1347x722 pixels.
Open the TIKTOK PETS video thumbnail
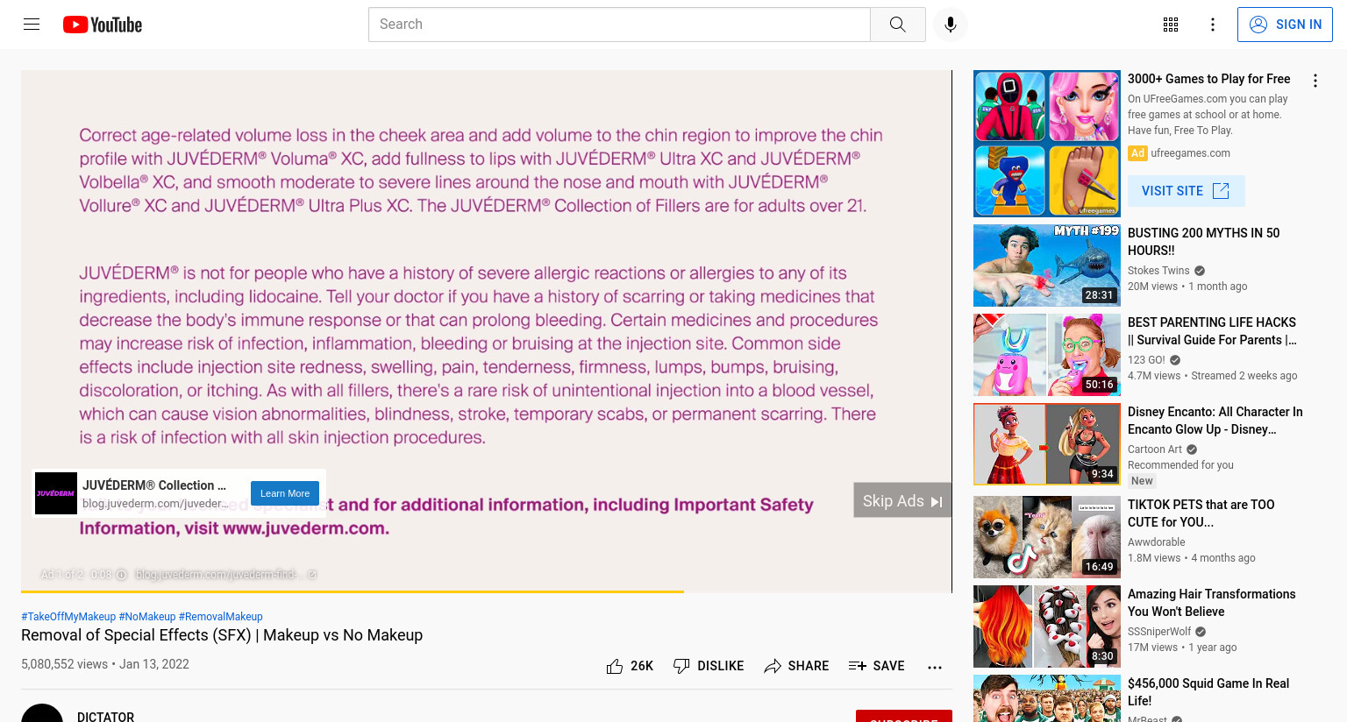(1047, 537)
